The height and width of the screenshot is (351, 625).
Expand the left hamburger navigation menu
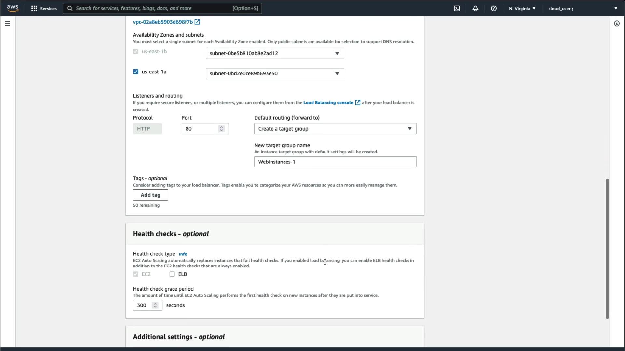(8, 23)
